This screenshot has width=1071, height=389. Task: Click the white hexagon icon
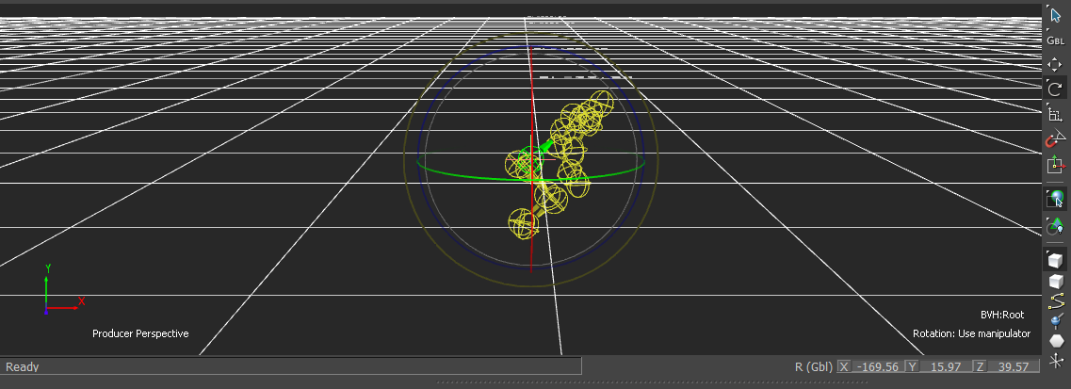(x=1056, y=341)
